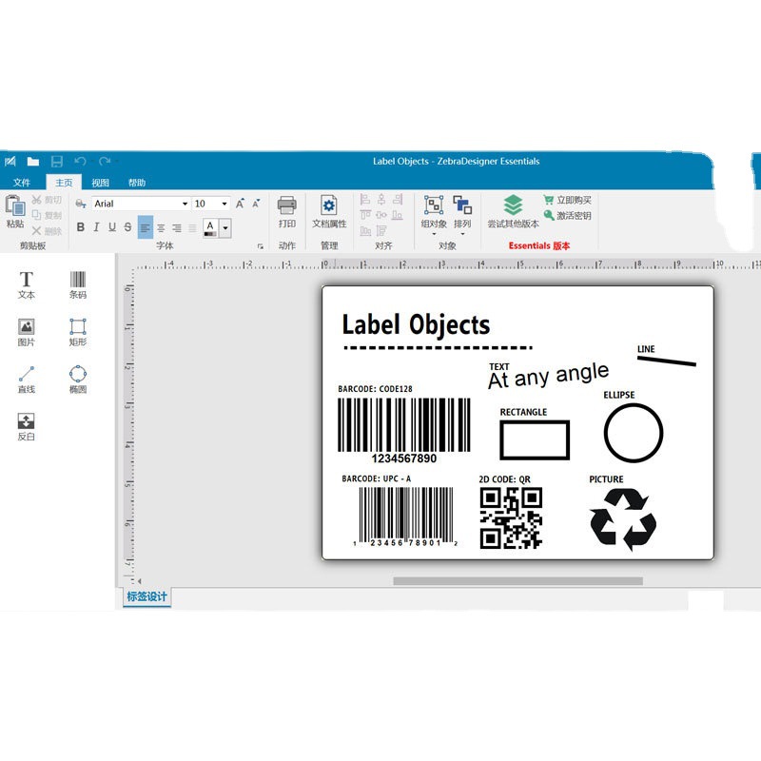Select the Label Objects title text

pos(416,324)
